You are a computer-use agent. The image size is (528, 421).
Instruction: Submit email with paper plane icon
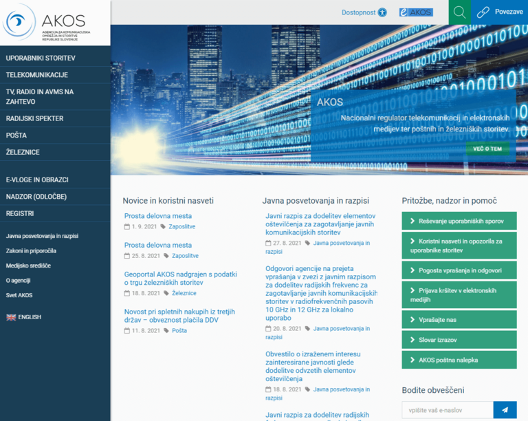click(x=505, y=410)
